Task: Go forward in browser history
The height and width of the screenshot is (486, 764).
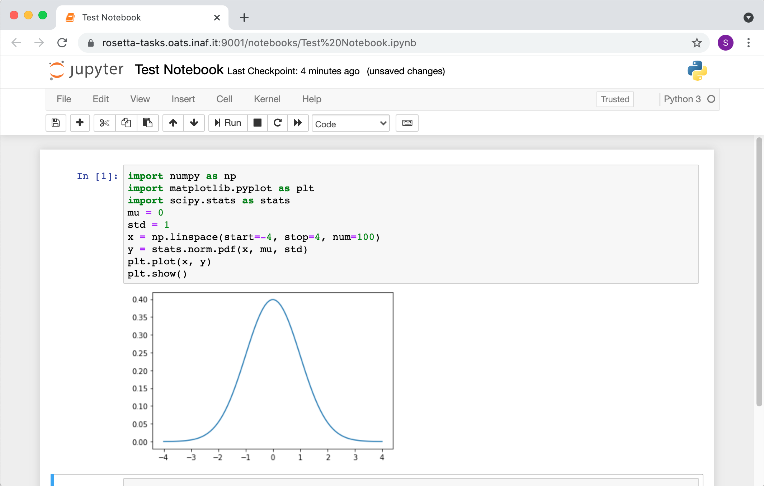Action: coord(39,43)
